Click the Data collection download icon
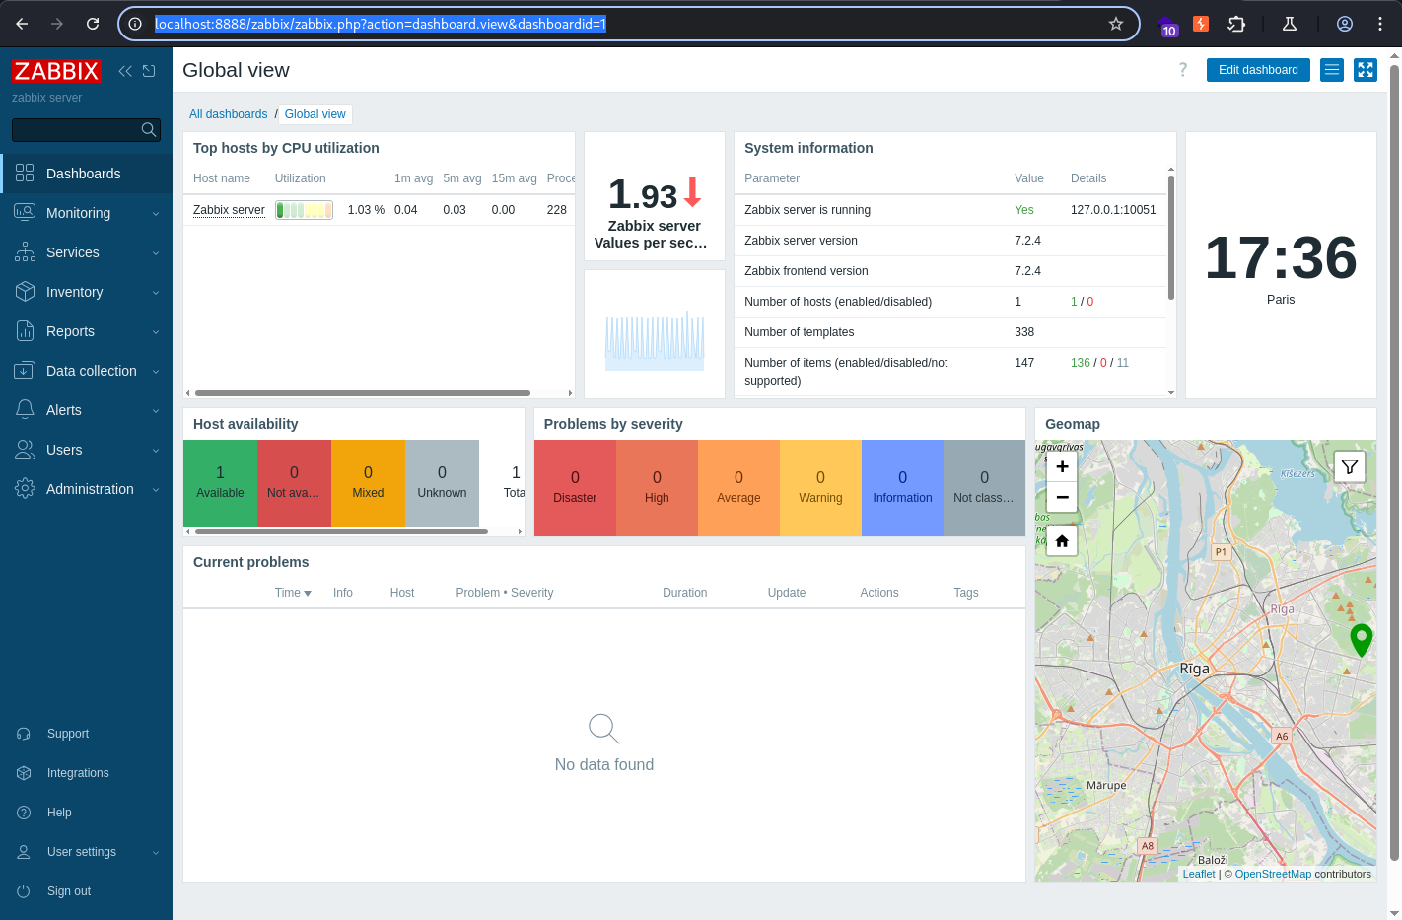The width and height of the screenshot is (1402, 920). pyautogui.click(x=25, y=371)
